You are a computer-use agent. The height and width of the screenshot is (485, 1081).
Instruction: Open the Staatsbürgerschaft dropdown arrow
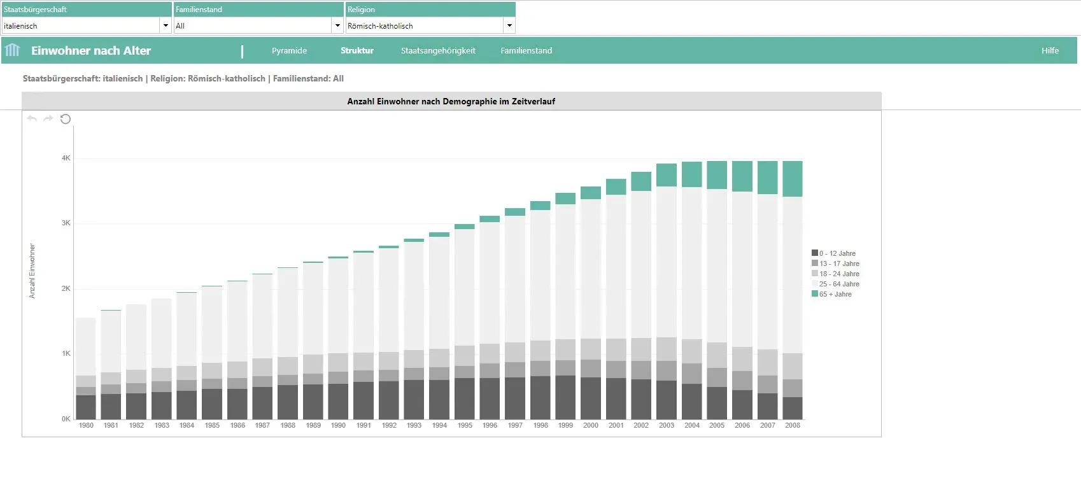click(166, 26)
